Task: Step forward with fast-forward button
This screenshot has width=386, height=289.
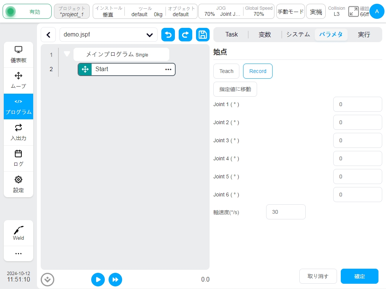Action: 115,280
